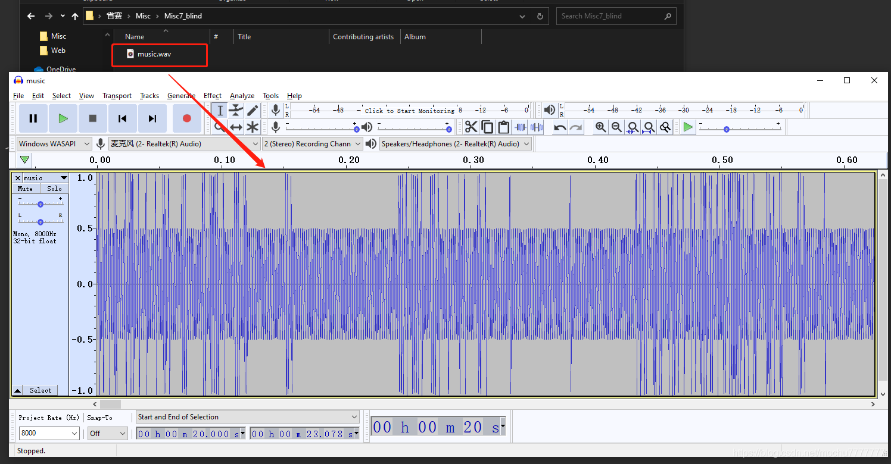Open the Windows WASAPI audio host dropdown
The width and height of the screenshot is (891, 464).
[x=54, y=144]
